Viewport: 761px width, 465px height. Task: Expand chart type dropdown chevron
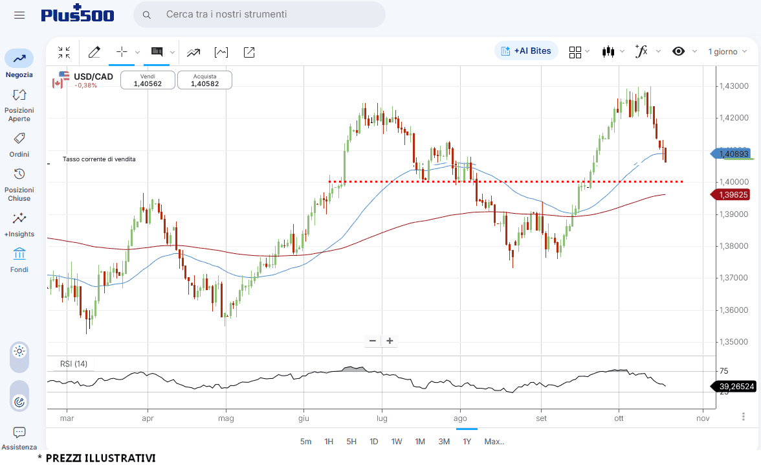coord(623,52)
